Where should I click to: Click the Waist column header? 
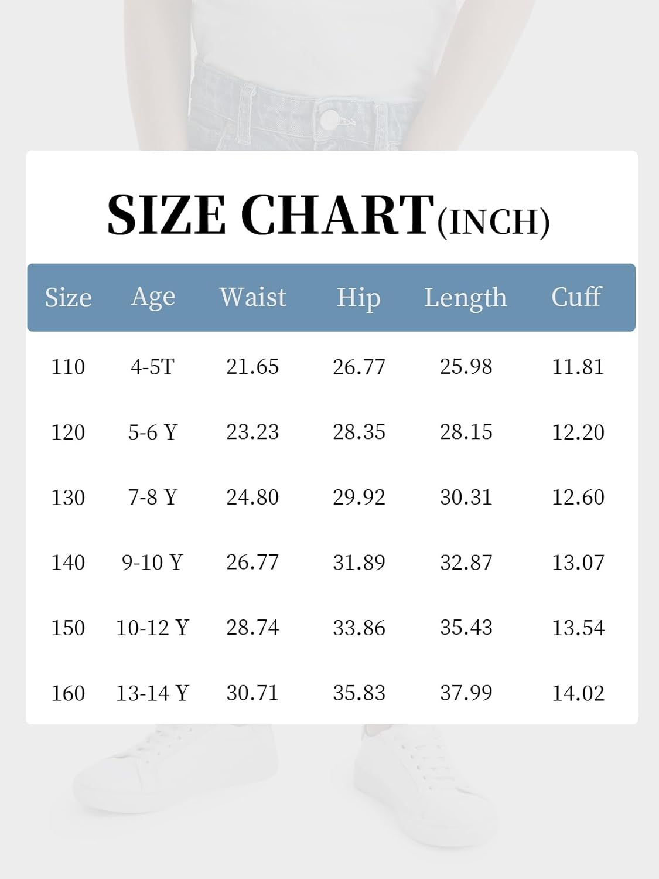pyautogui.click(x=252, y=297)
